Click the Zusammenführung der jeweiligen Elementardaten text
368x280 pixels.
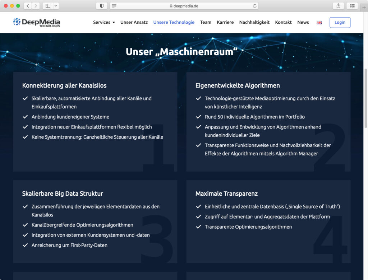coord(96,211)
